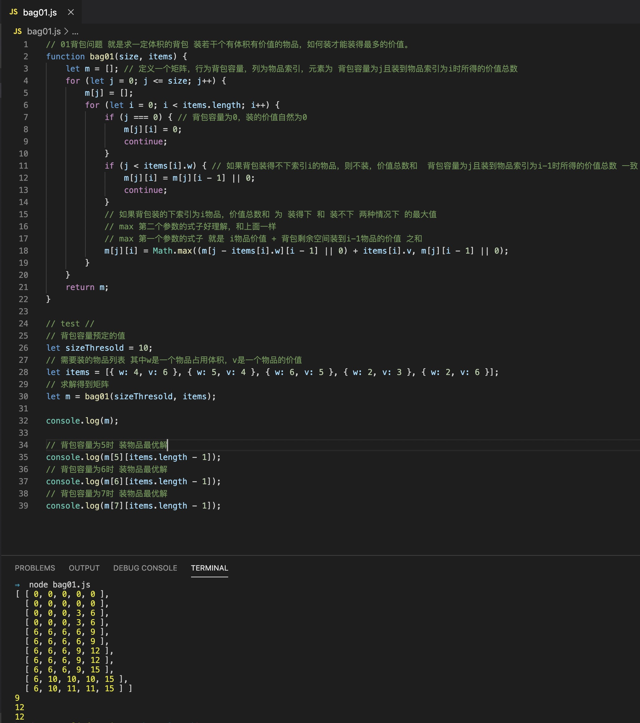Open the breadcrumb ellipsis symbol list

pyautogui.click(x=75, y=31)
